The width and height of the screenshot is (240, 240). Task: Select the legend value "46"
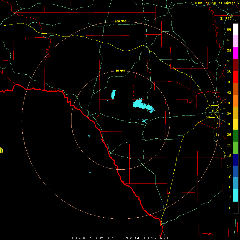tap(229, 82)
